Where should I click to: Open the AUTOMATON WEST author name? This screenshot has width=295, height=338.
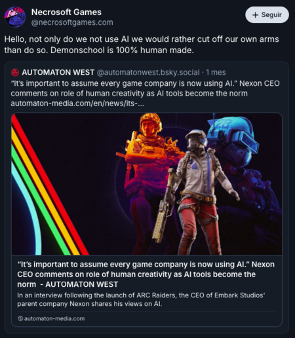pyautogui.click(x=58, y=73)
